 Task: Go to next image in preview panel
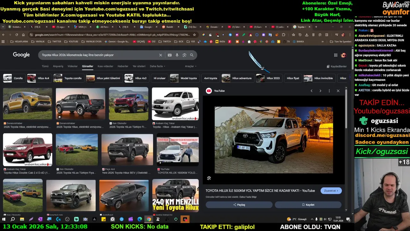click(320, 91)
